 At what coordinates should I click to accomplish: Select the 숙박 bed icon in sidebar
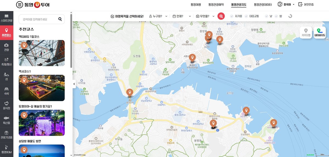[x=7, y=90]
